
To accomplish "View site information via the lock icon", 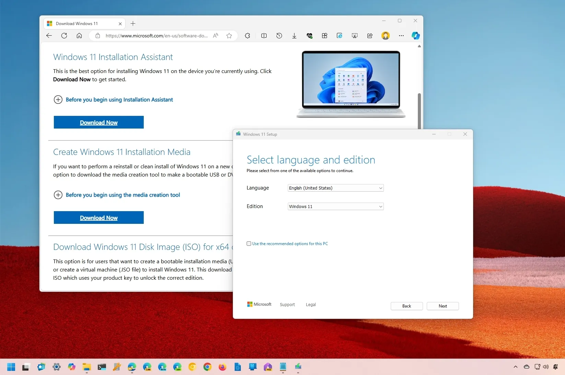I will pyautogui.click(x=98, y=36).
